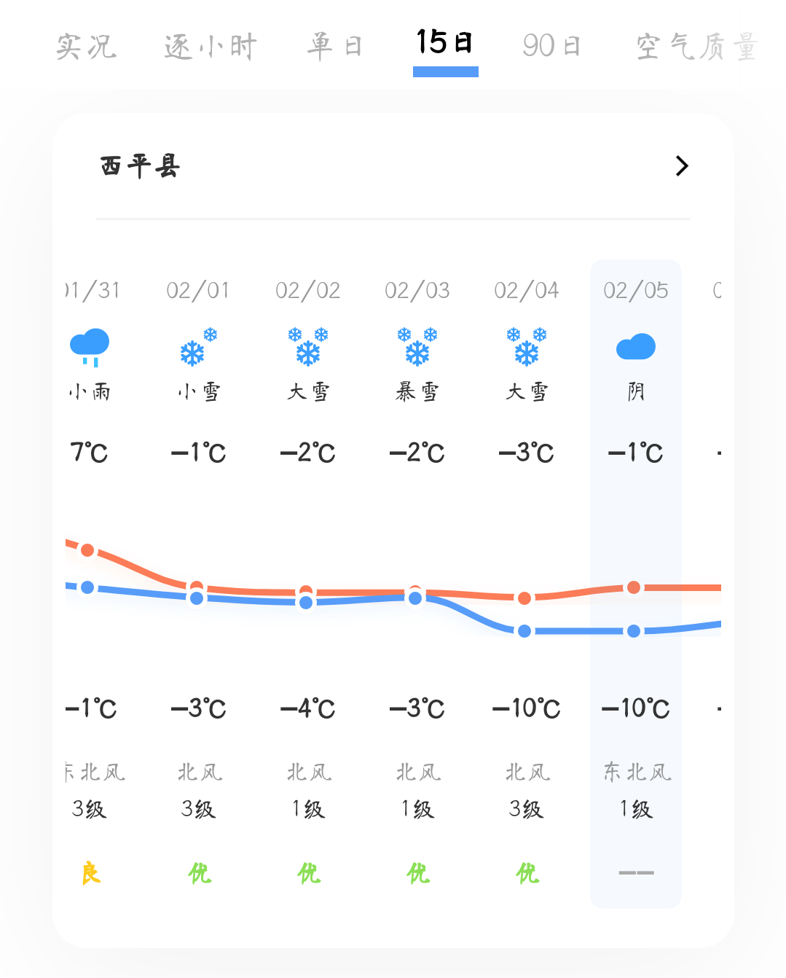Tap the blue low-temperature point for 02/05

[x=634, y=631]
